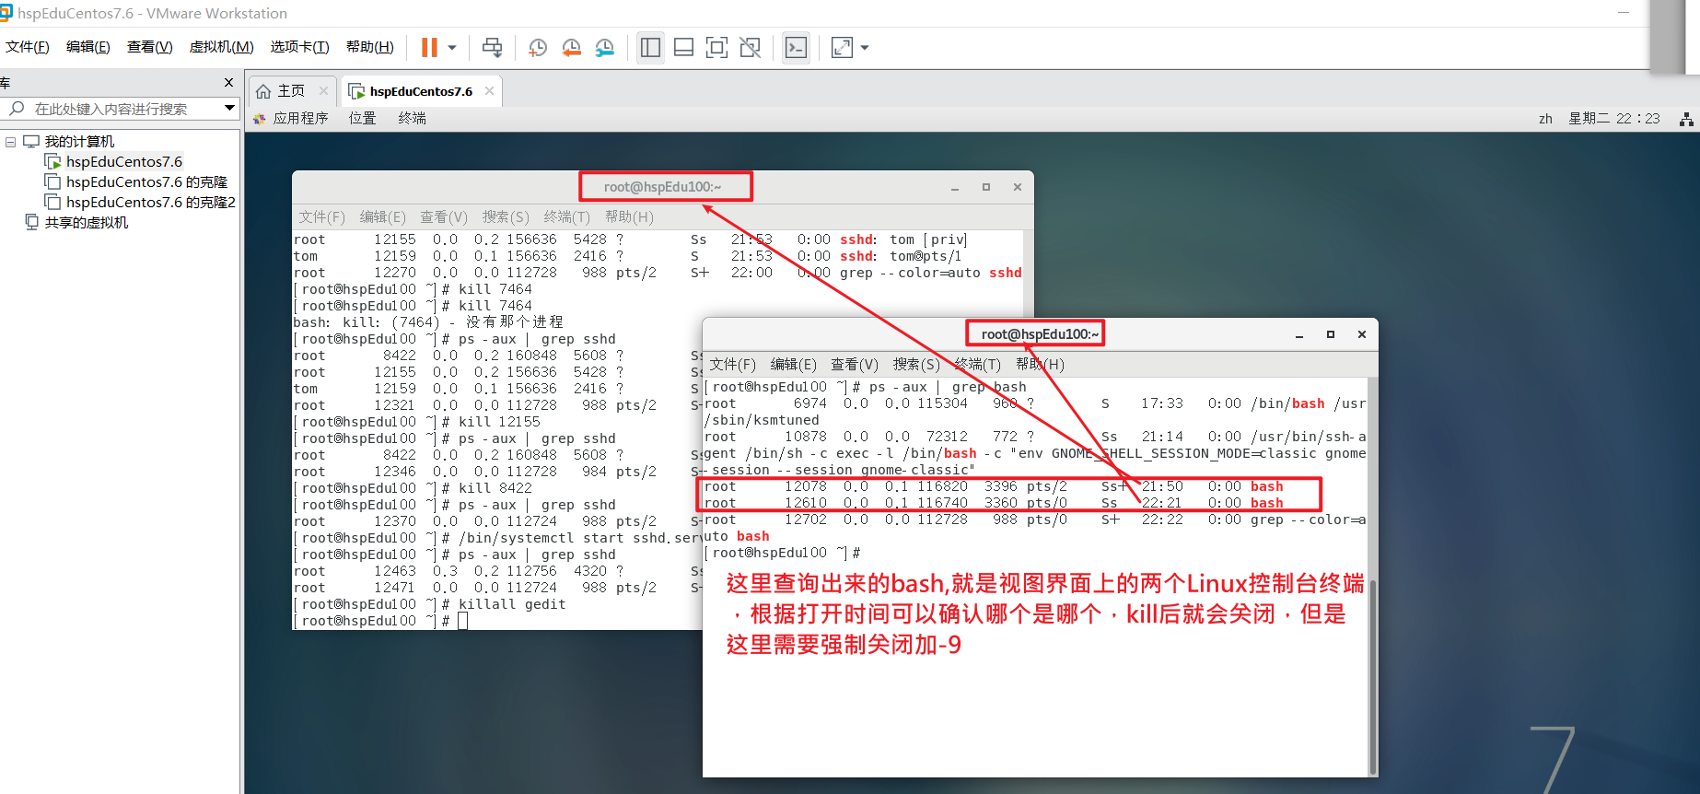Close the library panel
The height and width of the screenshot is (794, 1700).
click(x=228, y=83)
